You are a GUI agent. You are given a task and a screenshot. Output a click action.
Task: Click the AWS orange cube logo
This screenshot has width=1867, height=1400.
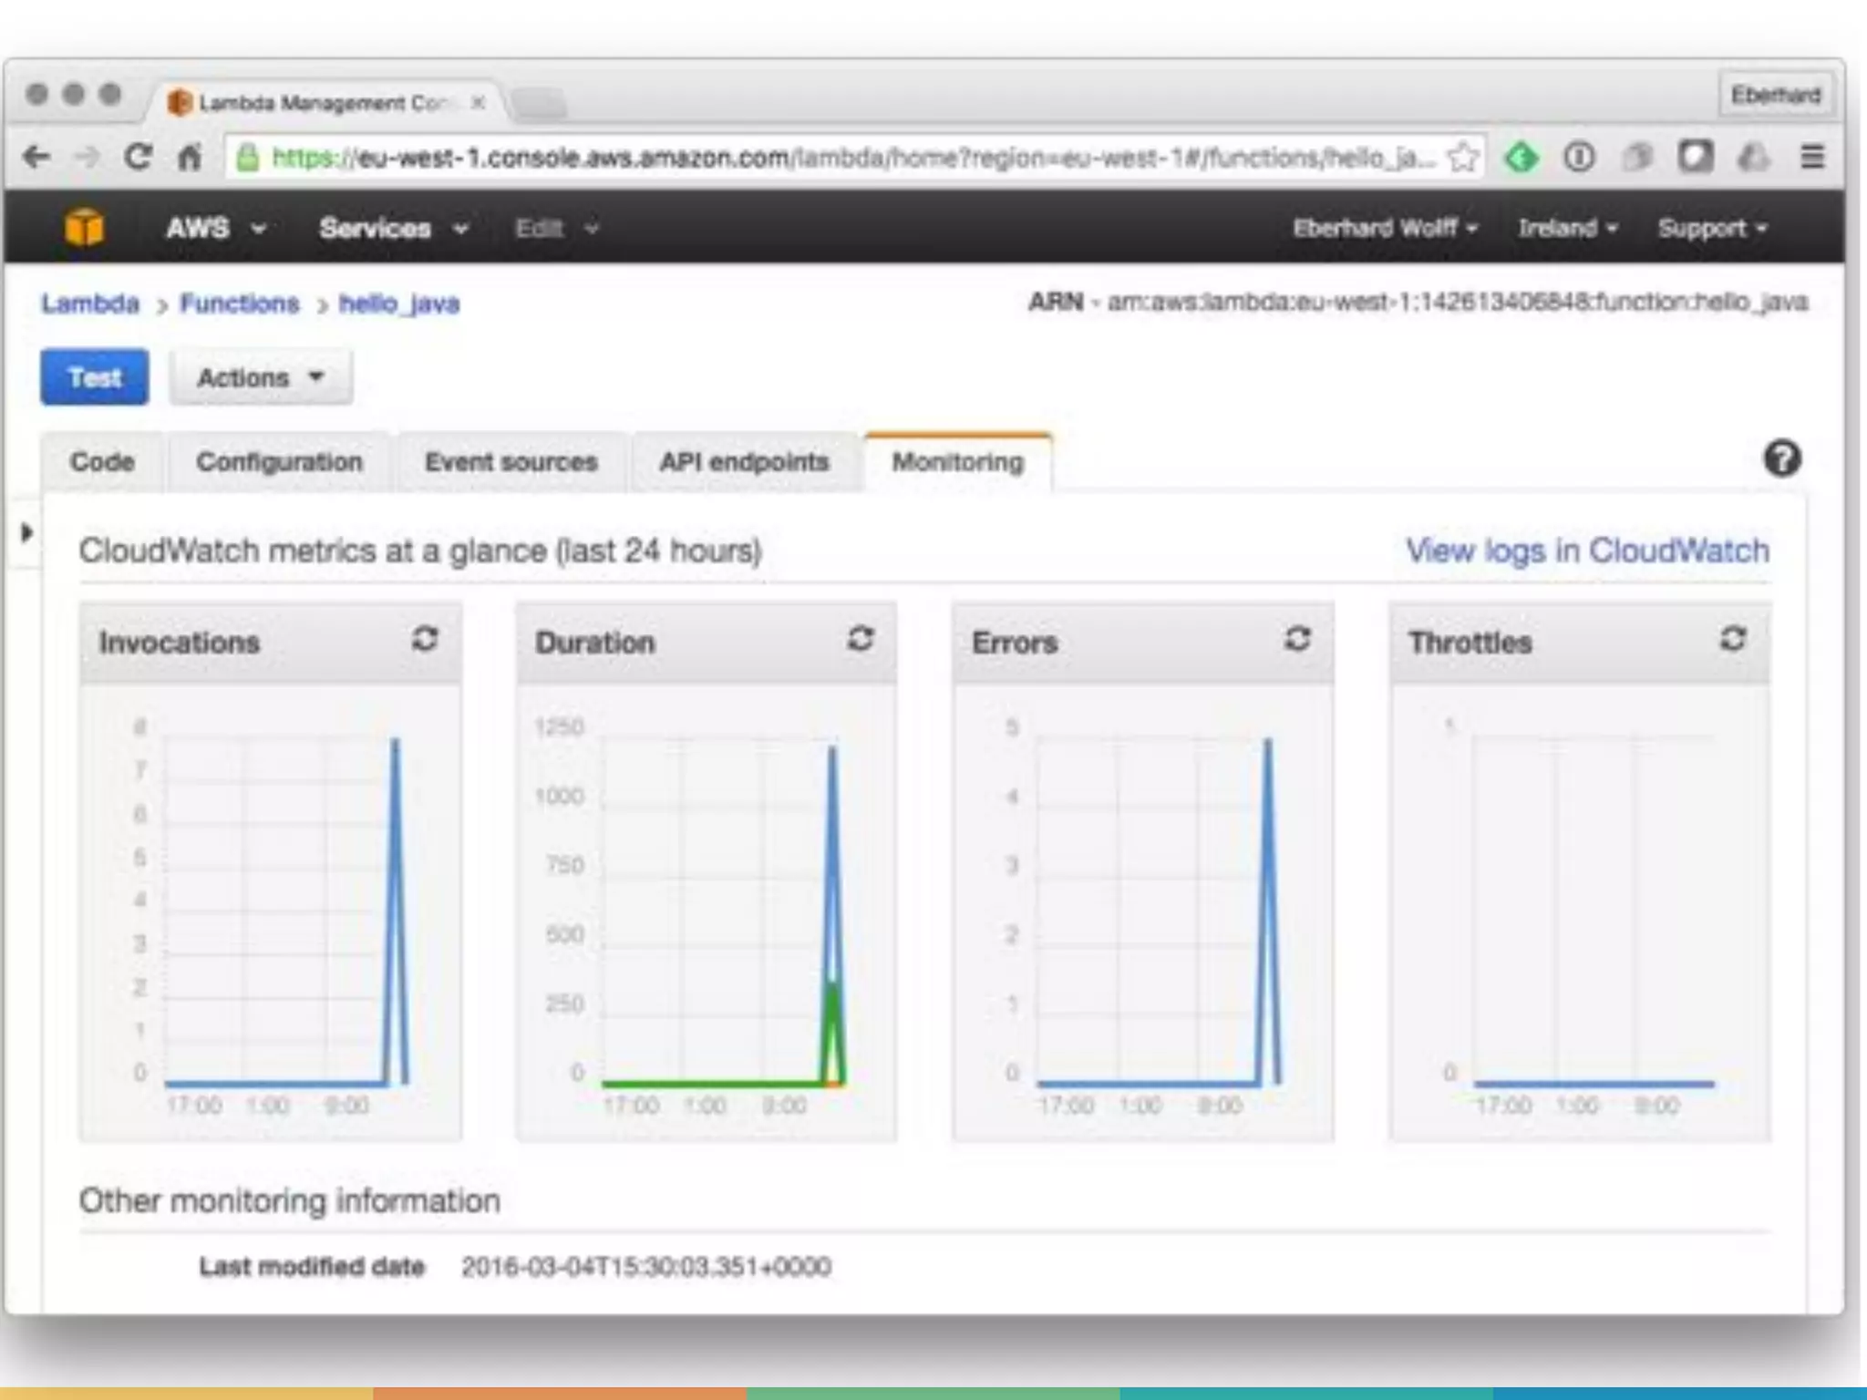[x=84, y=227]
